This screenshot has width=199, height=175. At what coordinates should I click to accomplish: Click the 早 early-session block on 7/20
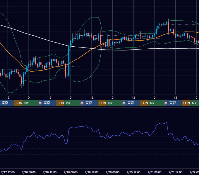coord(124,103)
